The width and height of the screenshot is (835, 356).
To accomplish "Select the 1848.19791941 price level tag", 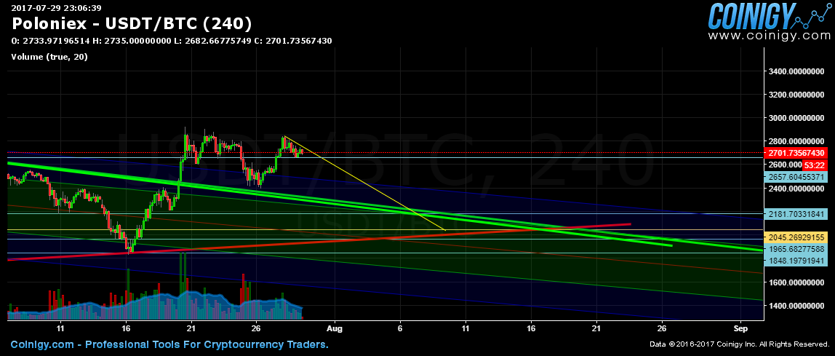I will [x=796, y=261].
